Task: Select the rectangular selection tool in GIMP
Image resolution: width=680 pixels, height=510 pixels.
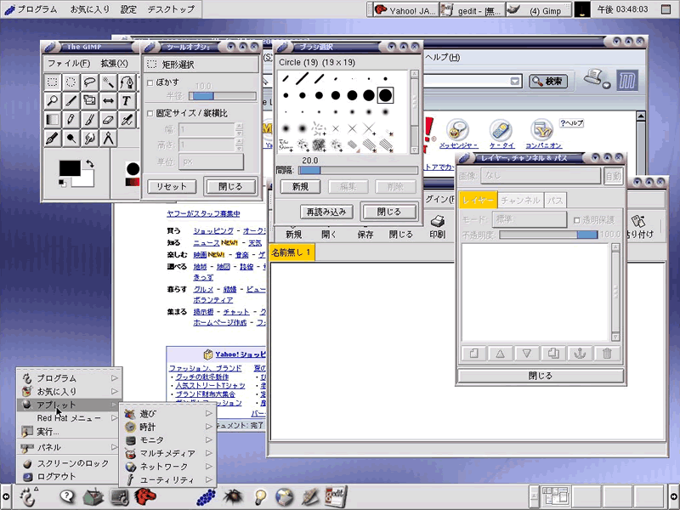Action: [53, 82]
